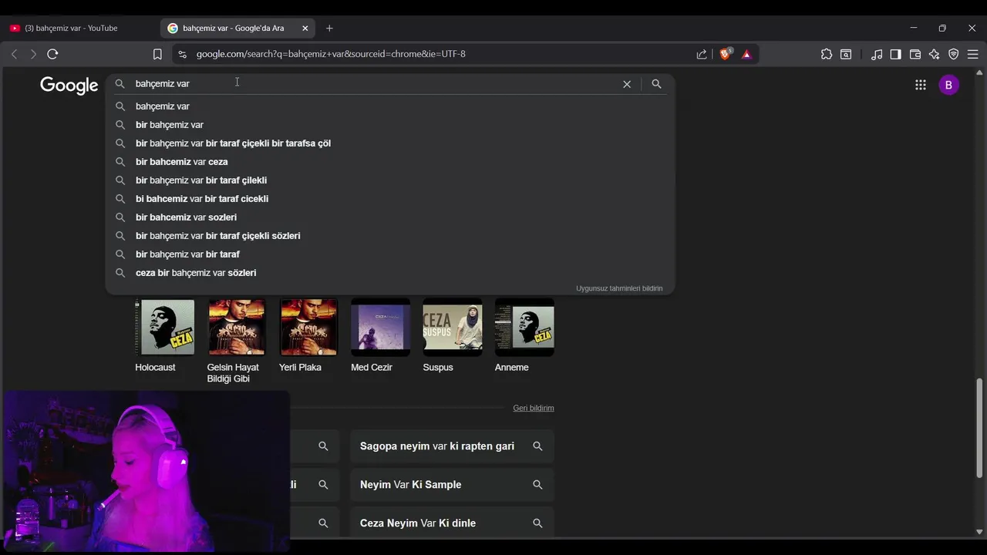
Task: Open the tab search icon in the toolbar
Action: [846, 54]
